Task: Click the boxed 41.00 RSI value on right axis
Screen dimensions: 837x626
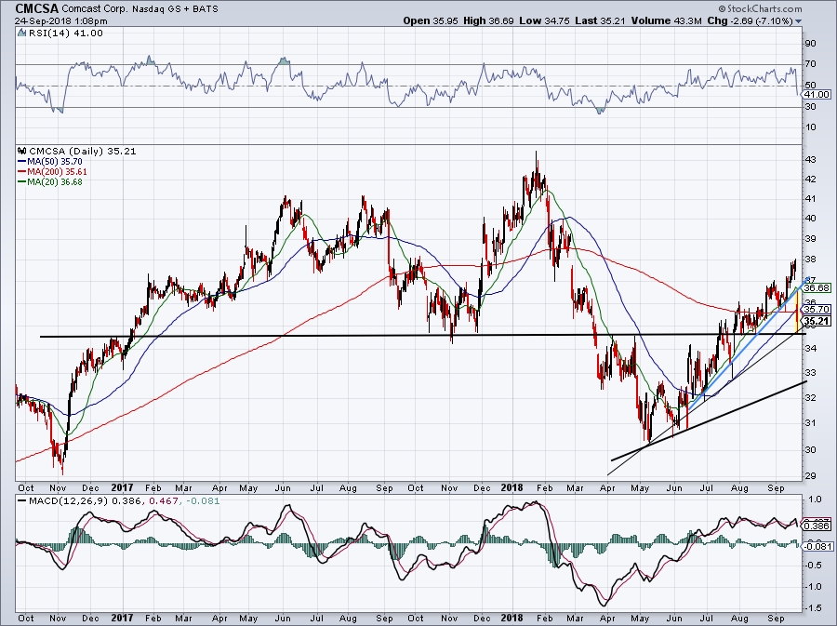Action: pos(817,95)
